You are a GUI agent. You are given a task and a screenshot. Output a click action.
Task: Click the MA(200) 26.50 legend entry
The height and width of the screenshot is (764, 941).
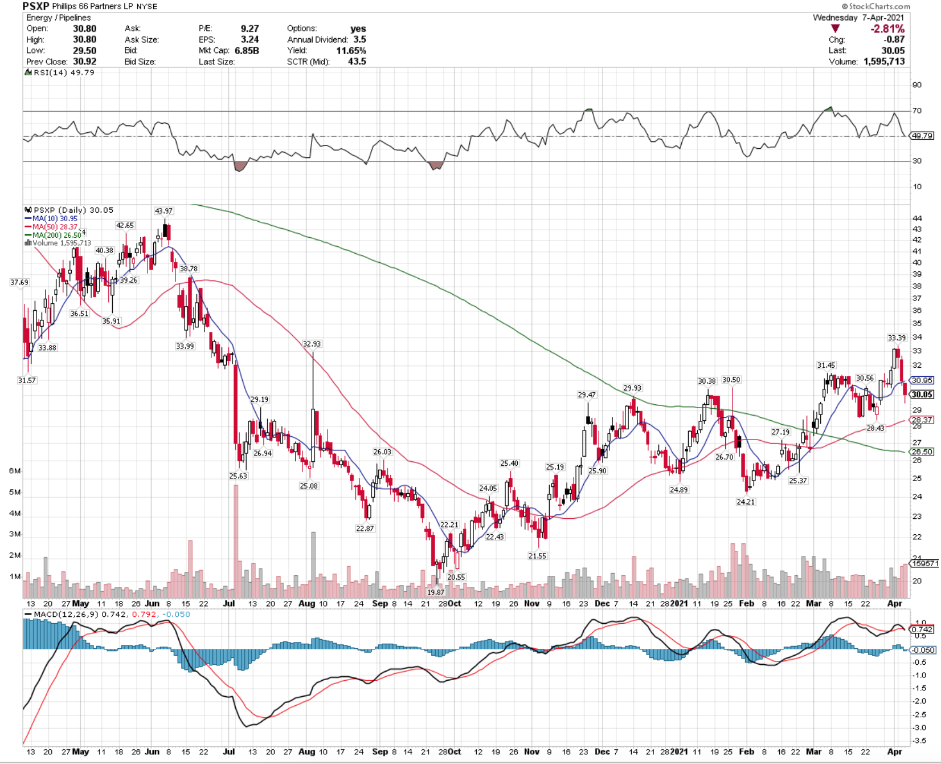[53, 235]
